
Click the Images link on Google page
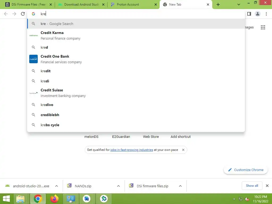249,27
